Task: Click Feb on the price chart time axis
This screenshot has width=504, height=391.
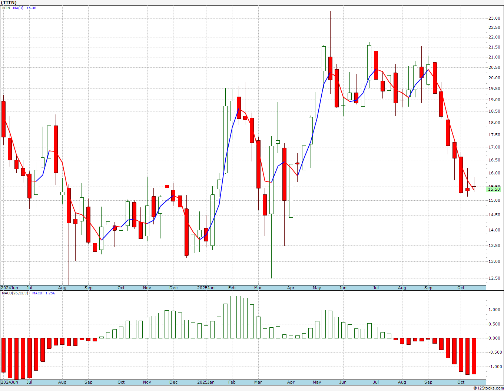Action: (232, 288)
